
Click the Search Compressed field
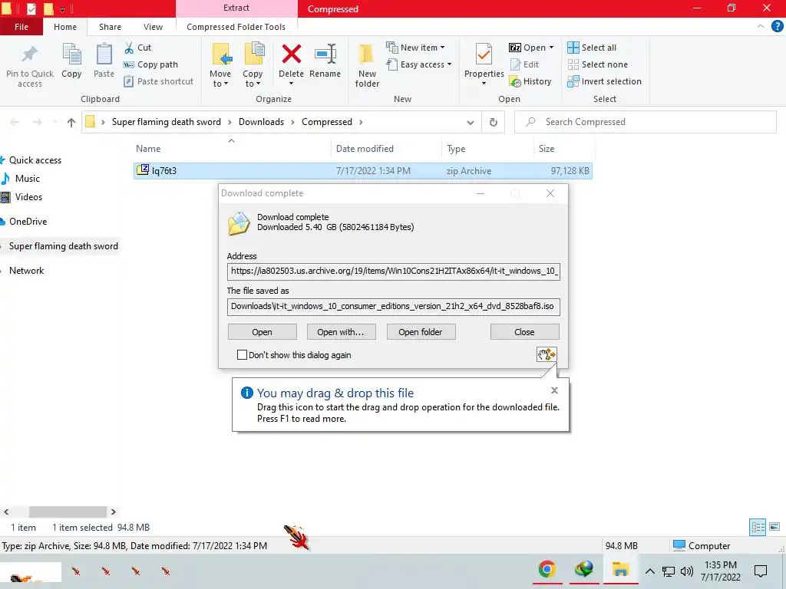tap(645, 122)
